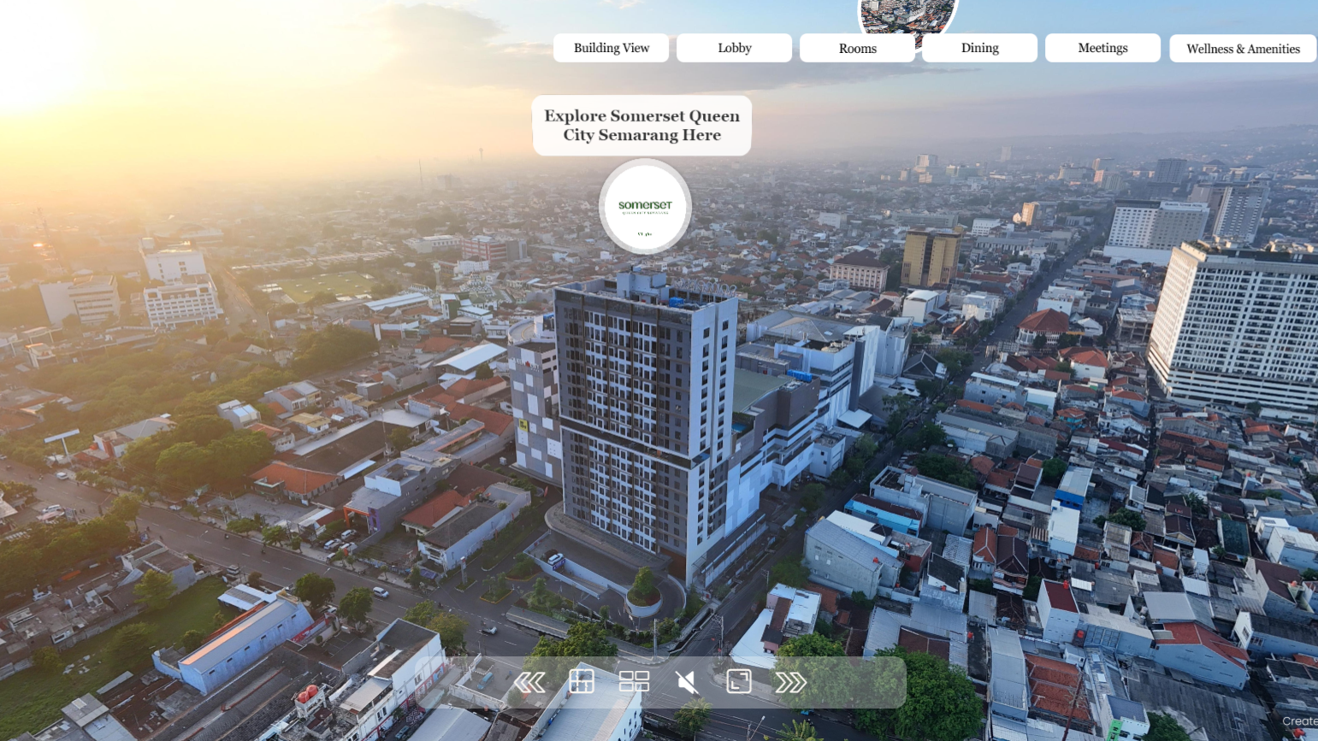The width and height of the screenshot is (1318, 741).
Task: Click the double-right arrows for next scene
Action: click(x=791, y=682)
